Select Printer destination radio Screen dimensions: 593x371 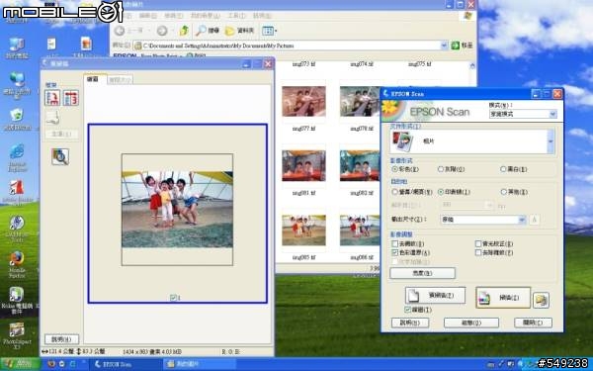pyautogui.click(x=441, y=192)
